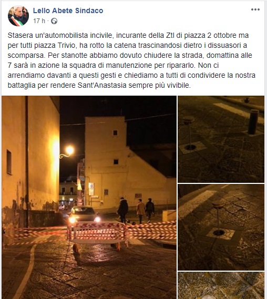Open the large closed-street night photo

[89, 198]
